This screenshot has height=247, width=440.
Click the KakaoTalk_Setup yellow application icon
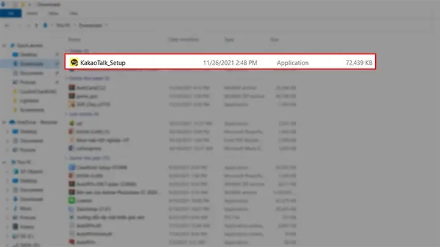pos(74,62)
